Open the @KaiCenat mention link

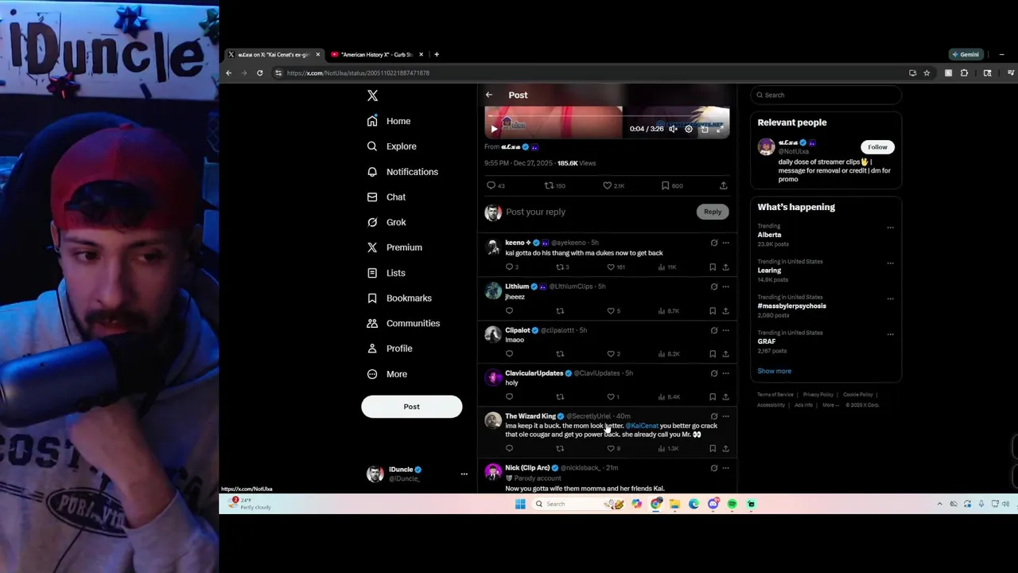pyautogui.click(x=642, y=426)
